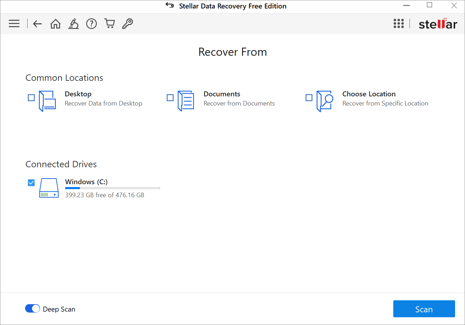Open the Help menu icon

(92, 24)
